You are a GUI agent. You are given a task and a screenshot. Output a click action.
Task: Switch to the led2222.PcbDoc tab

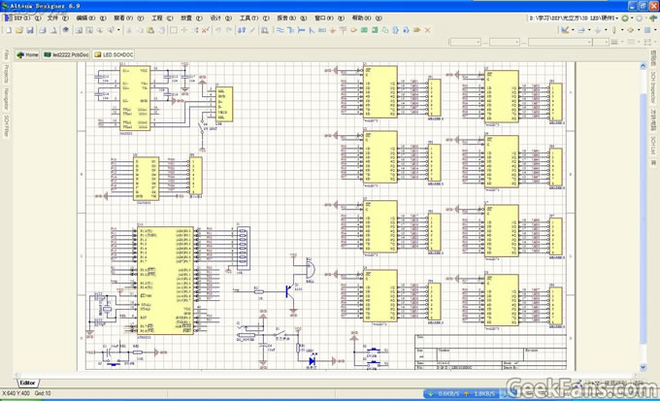pyautogui.click(x=66, y=54)
